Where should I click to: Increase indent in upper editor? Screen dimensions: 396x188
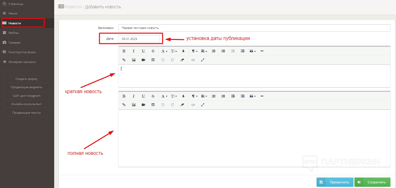coord(243,51)
